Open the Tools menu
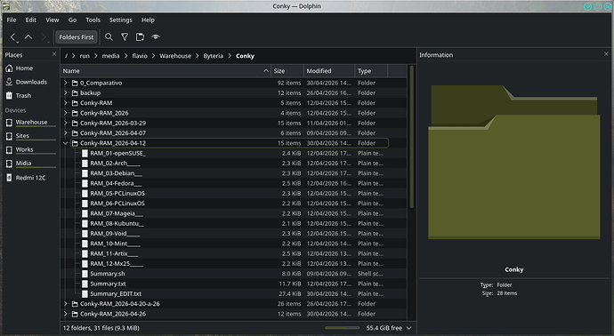 93,20
